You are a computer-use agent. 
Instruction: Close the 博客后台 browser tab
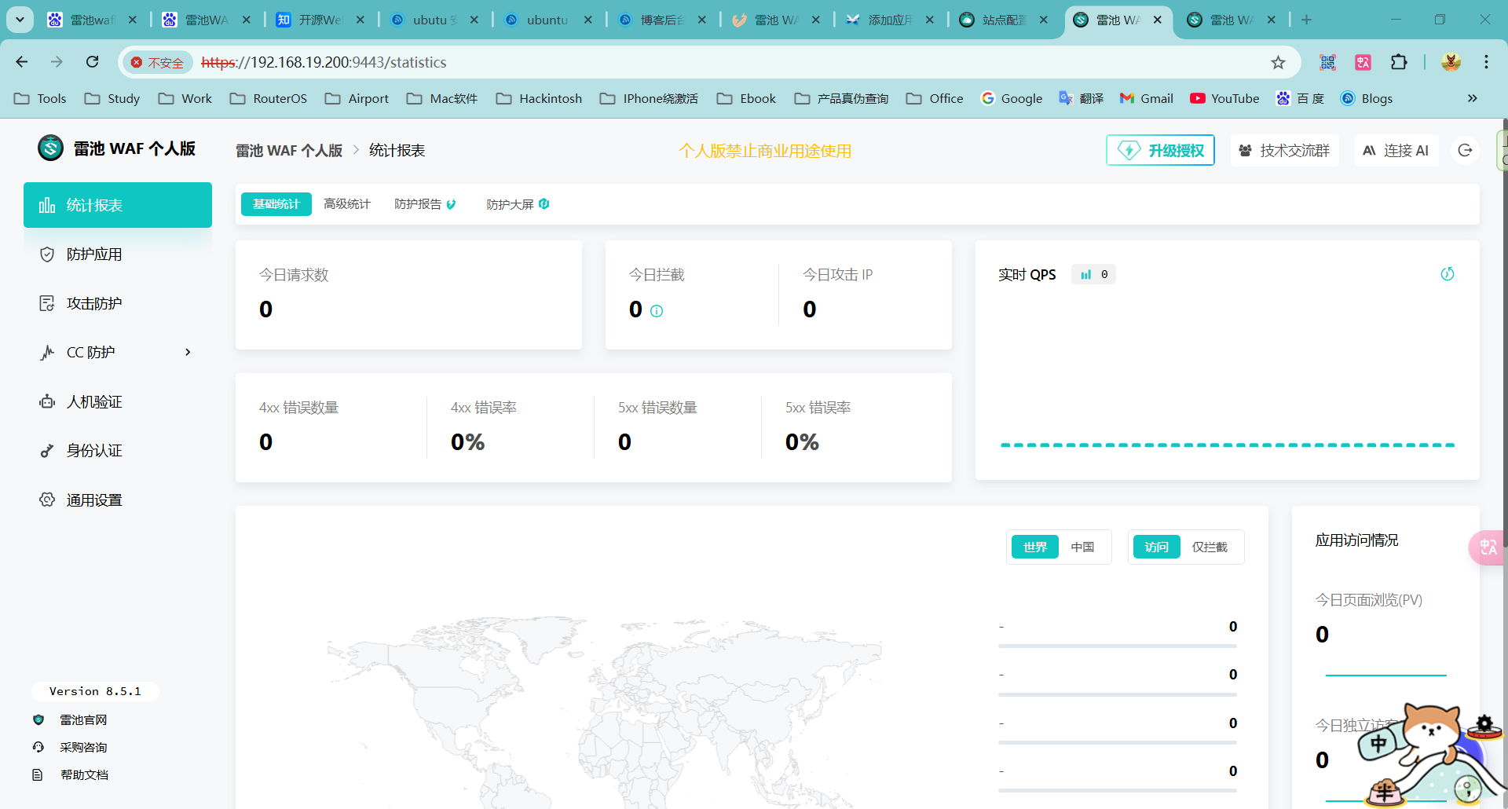click(x=701, y=20)
